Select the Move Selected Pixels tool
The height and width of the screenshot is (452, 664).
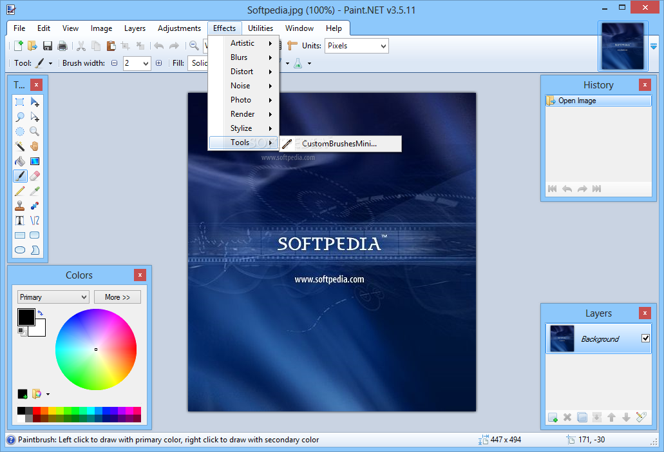tap(35, 102)
